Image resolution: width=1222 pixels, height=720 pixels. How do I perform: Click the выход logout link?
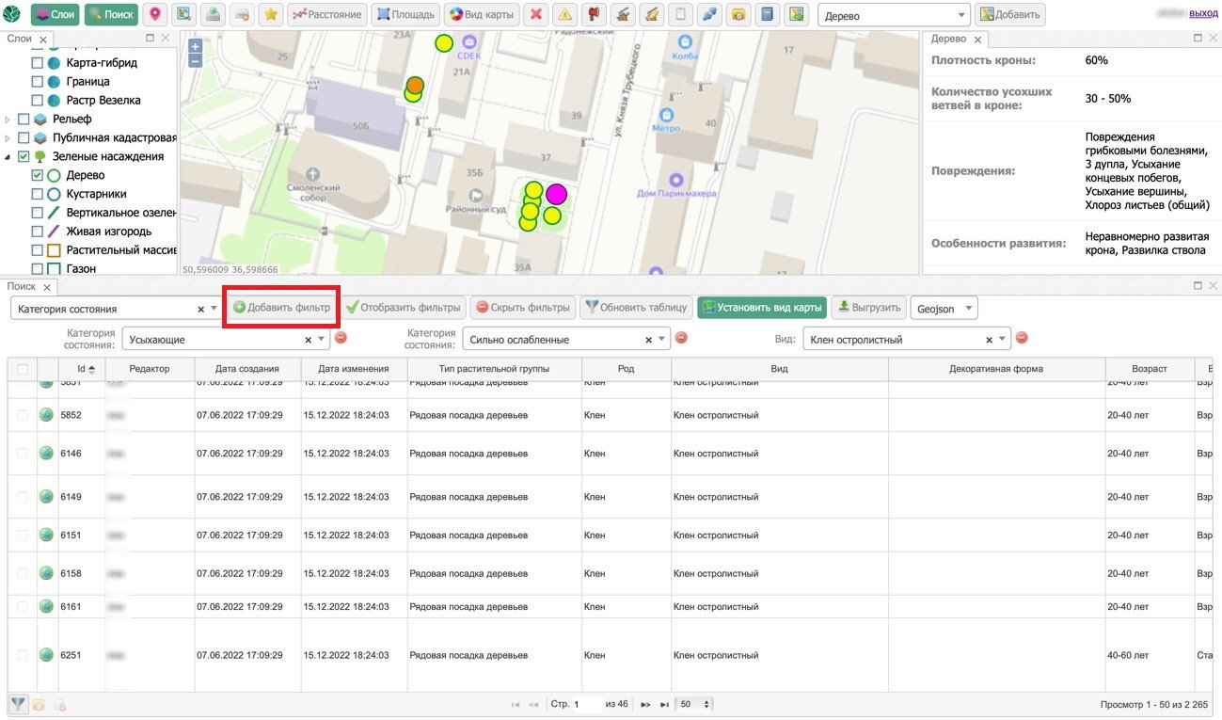point(1203,14)
